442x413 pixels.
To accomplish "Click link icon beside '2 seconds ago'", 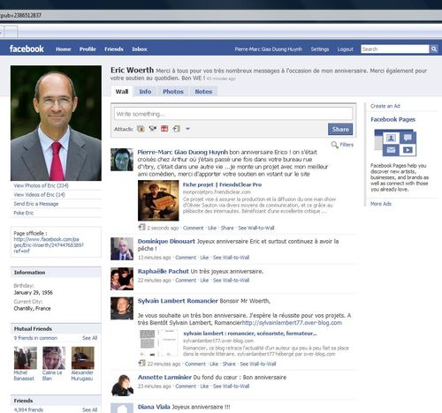I will tap(141, 227).
